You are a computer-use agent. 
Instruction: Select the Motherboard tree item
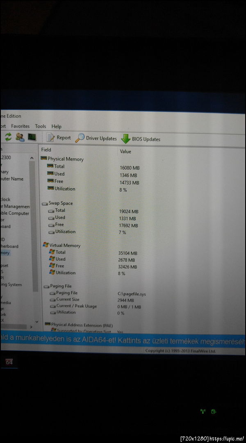9,246
